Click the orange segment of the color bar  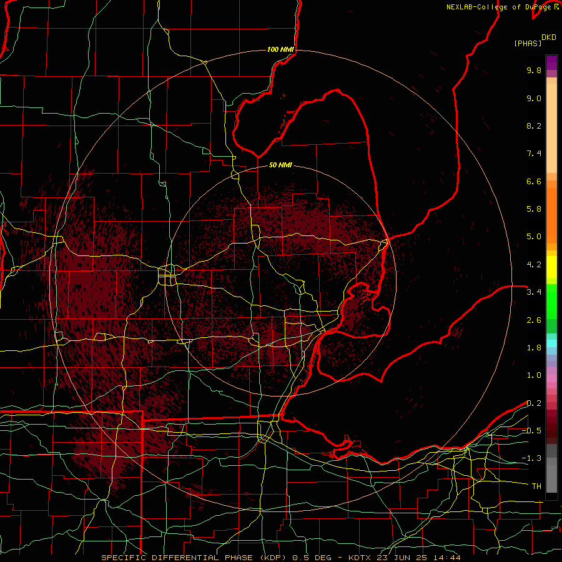551,215
